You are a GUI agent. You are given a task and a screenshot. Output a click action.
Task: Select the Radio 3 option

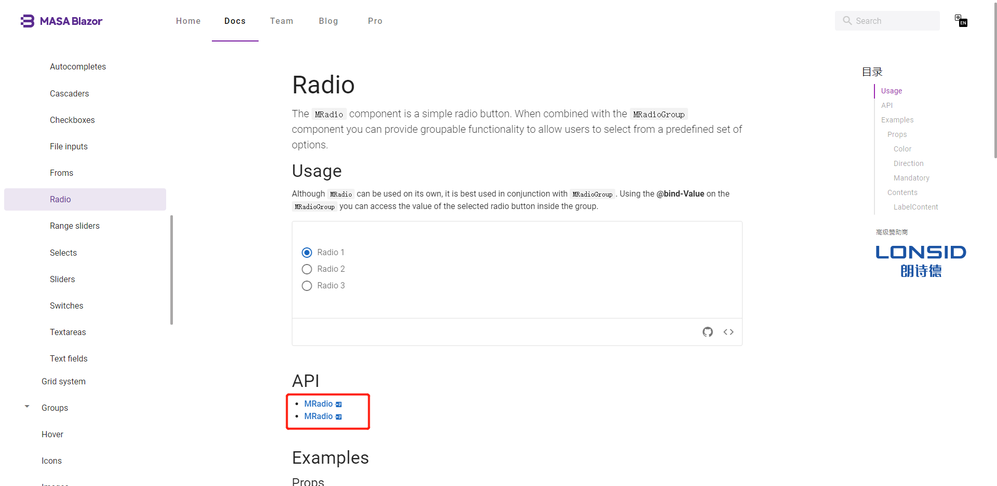[x=307, y=286]
